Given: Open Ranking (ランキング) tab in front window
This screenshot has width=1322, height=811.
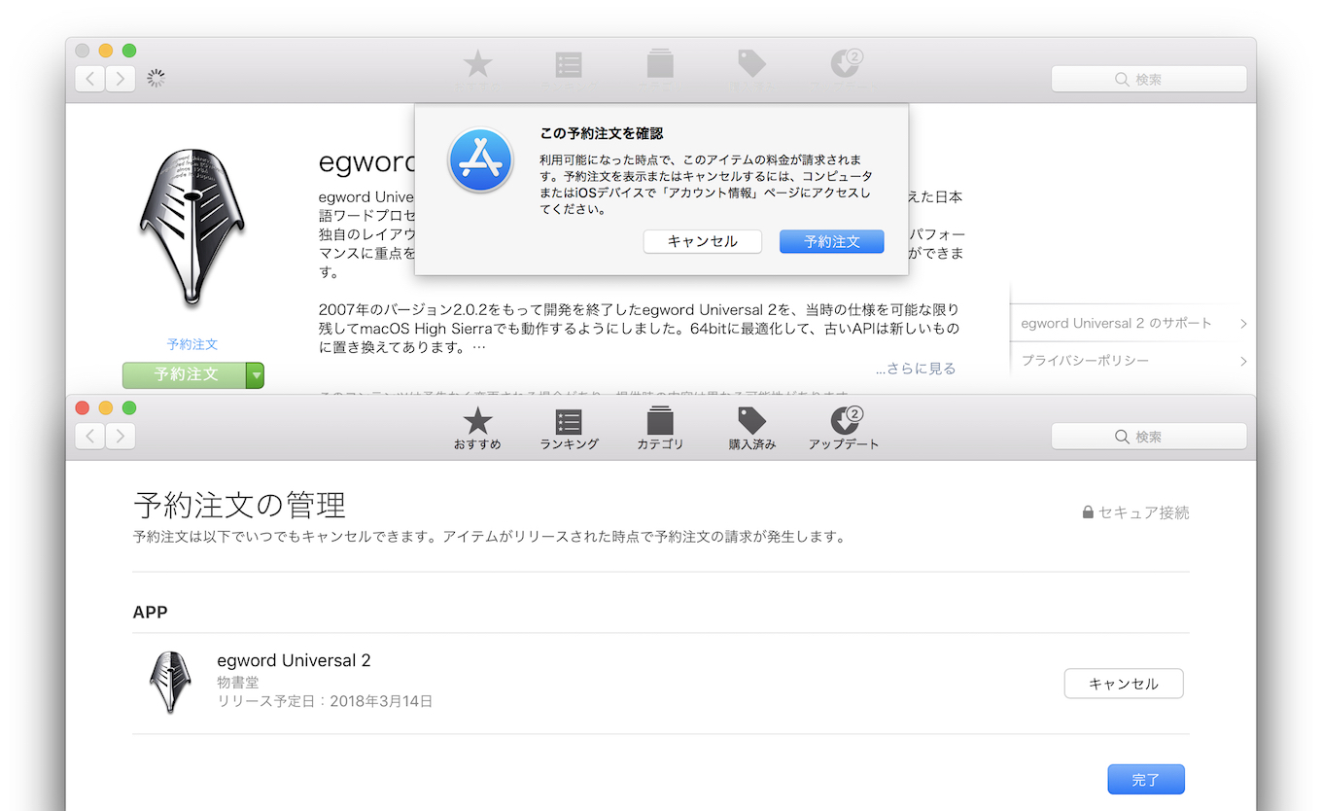Looking at the screenshot, I should click(569, 428).
